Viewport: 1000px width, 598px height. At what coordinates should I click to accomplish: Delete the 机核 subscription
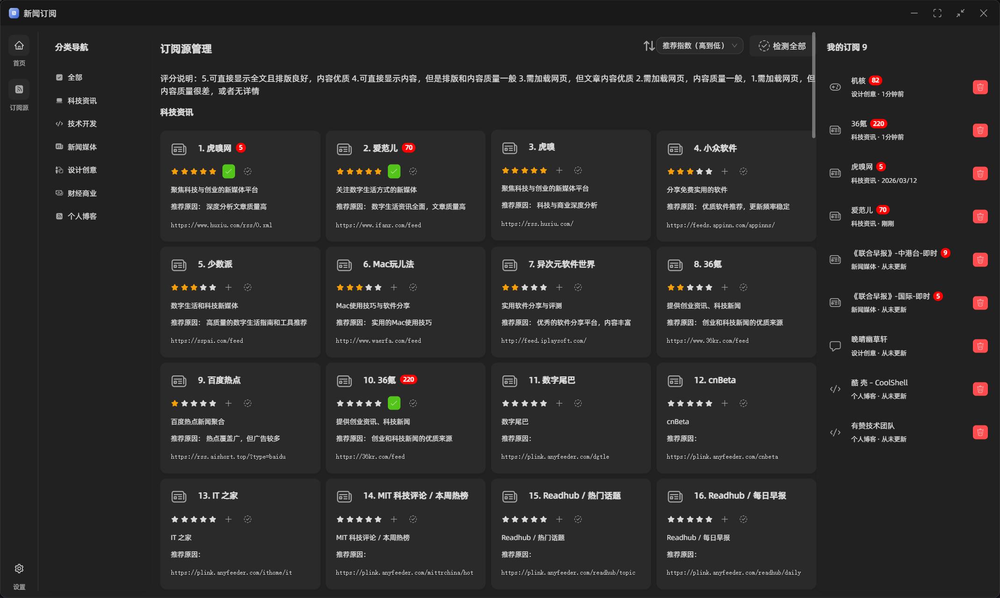tap(980, 87)
